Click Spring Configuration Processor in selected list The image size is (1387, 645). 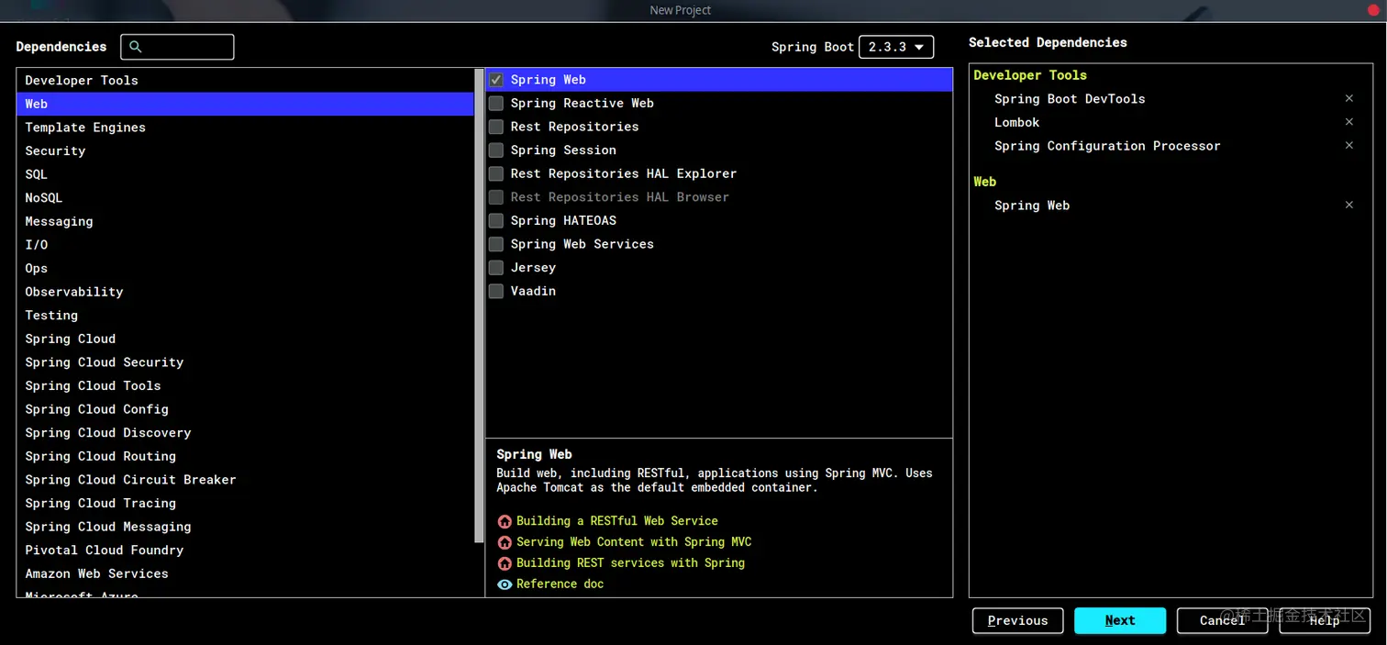click(x=1107, y=146)
